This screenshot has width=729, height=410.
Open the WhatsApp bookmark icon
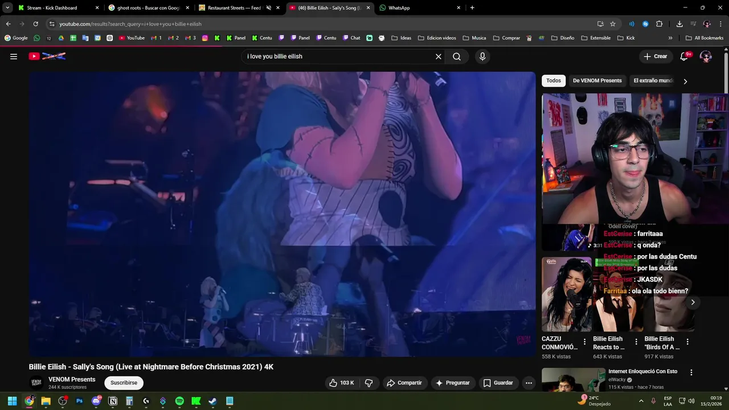click(37, 38)
